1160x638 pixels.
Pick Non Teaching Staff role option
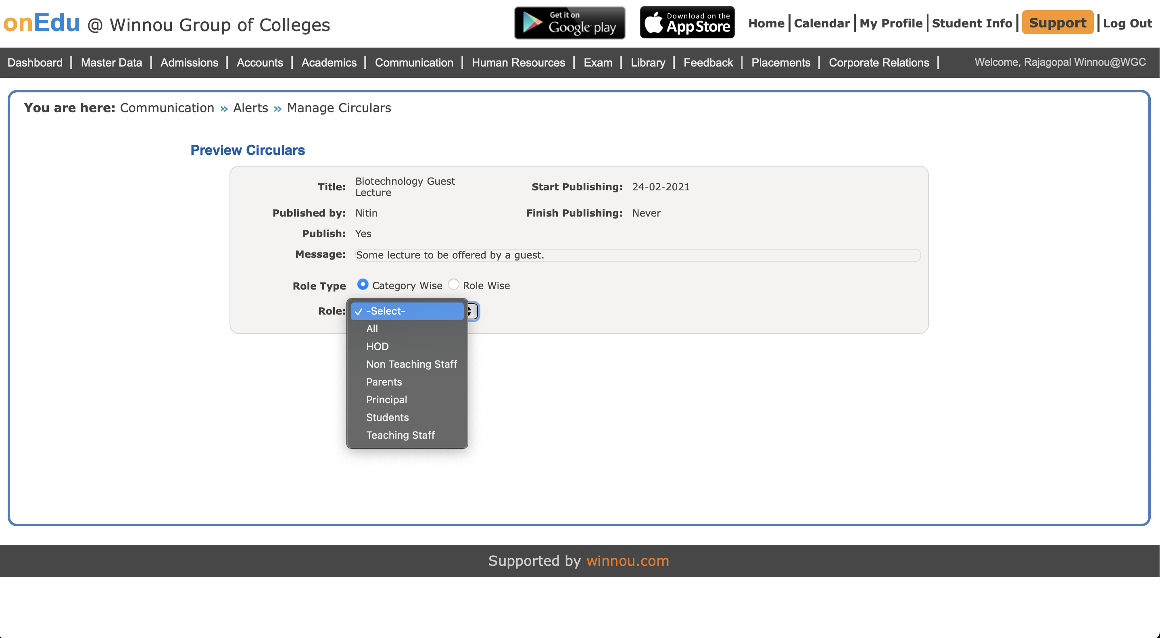point(411,364)
